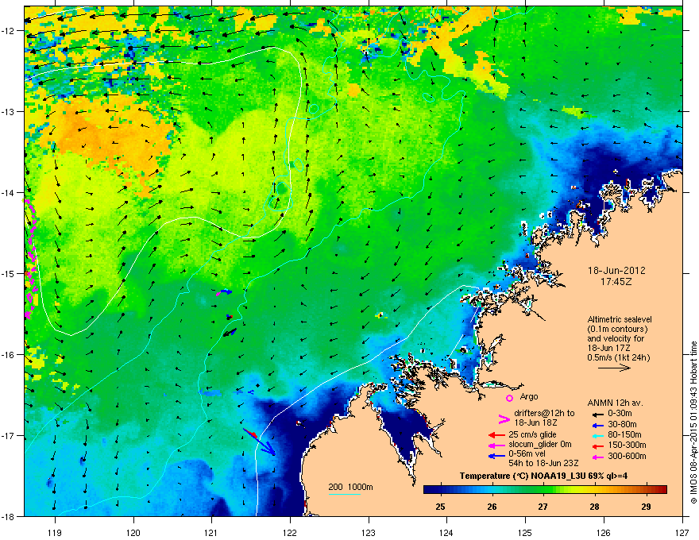Click the magenta Argo circle marker in legend
Screen dimensions: 699x540
[x=509, y=398]
